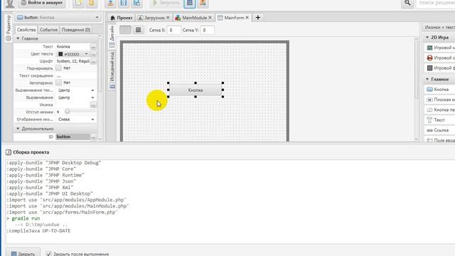Screen dimensions: 455x256
Task: Switch to the Поведения [0] tab
Action: pyautogui.click(x=76, y=30)
